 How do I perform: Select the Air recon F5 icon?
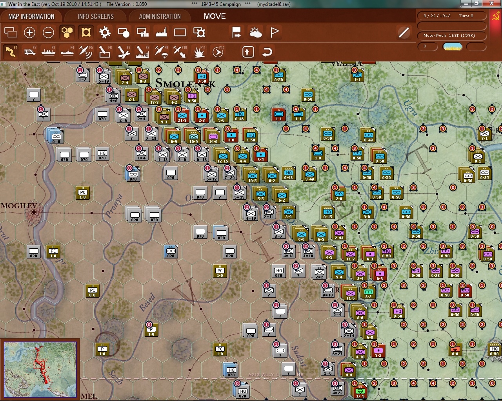click(86, 52)
